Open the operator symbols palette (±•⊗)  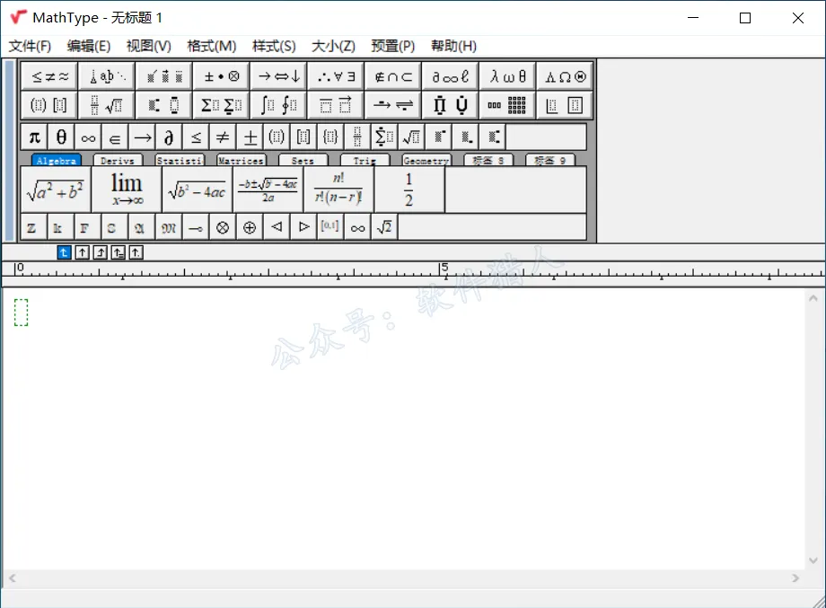coord(221,77)
